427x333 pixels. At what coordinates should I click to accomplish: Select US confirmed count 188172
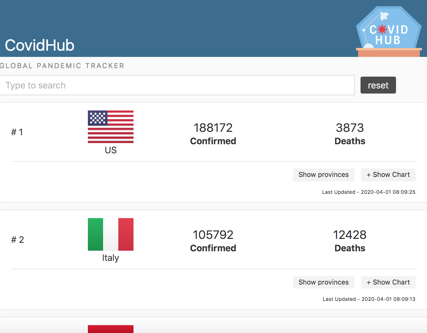213,128
